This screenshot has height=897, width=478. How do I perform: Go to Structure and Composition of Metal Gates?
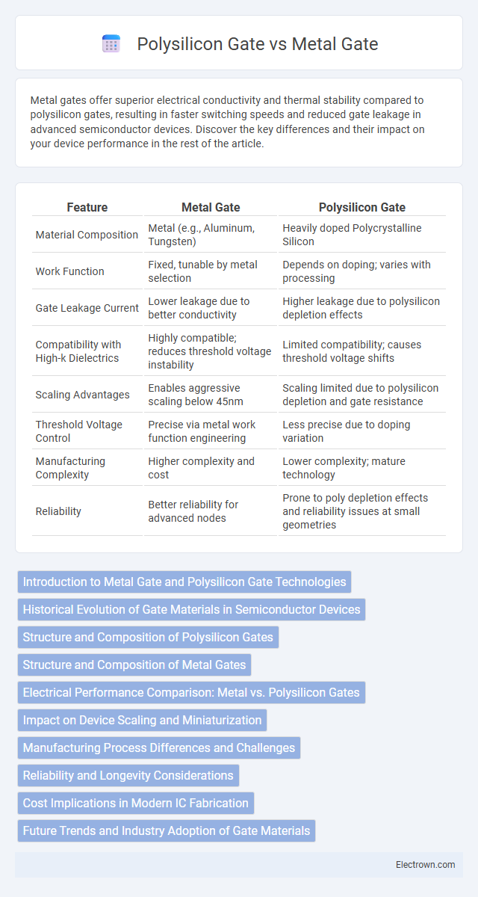pos(134,665)
